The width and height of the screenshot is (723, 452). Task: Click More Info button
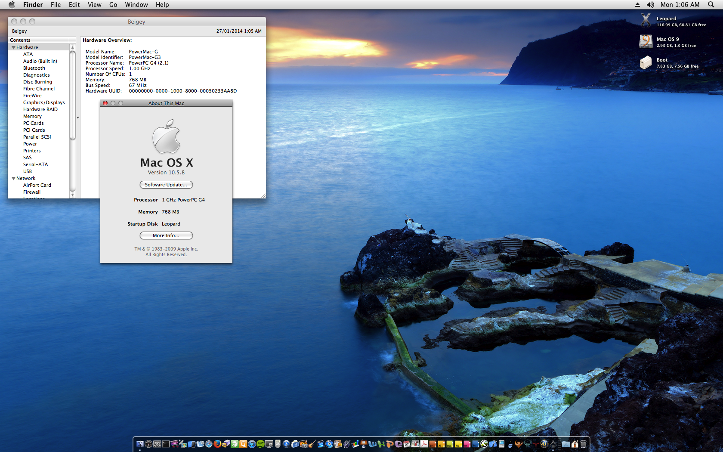(166, 235)
